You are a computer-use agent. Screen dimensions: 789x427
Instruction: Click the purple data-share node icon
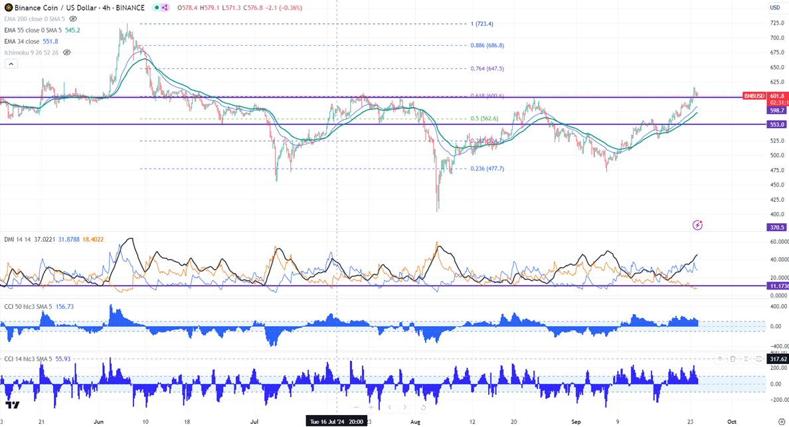[165, 7]
